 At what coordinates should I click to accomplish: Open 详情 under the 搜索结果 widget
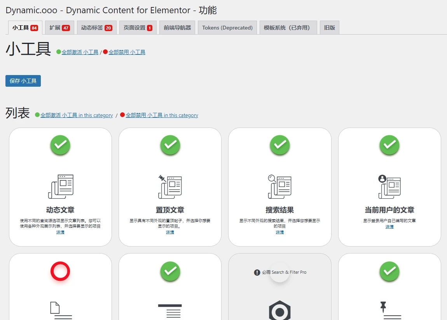click(279, 232)
